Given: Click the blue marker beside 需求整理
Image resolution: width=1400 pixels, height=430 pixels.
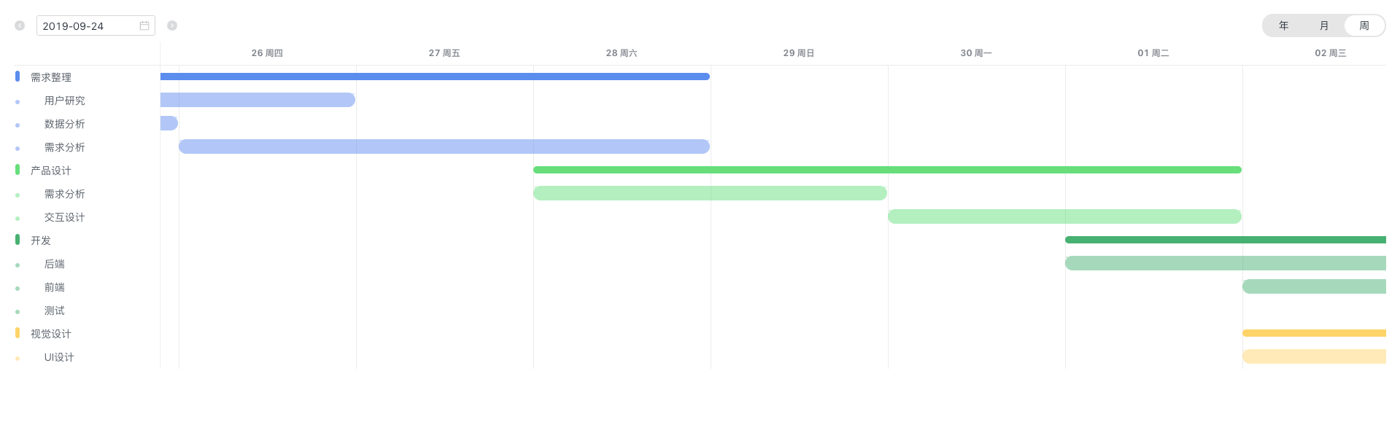Looking at the screenshot, I should [18, 77].
